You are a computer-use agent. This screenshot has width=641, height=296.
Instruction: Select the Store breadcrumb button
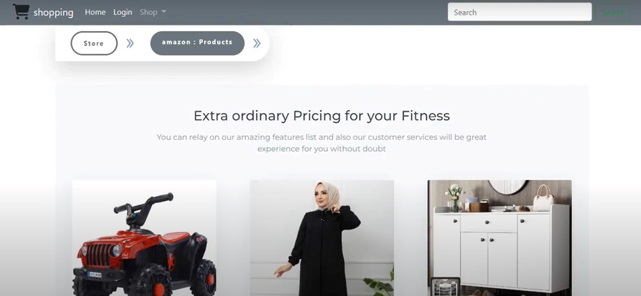click(94, 43)
